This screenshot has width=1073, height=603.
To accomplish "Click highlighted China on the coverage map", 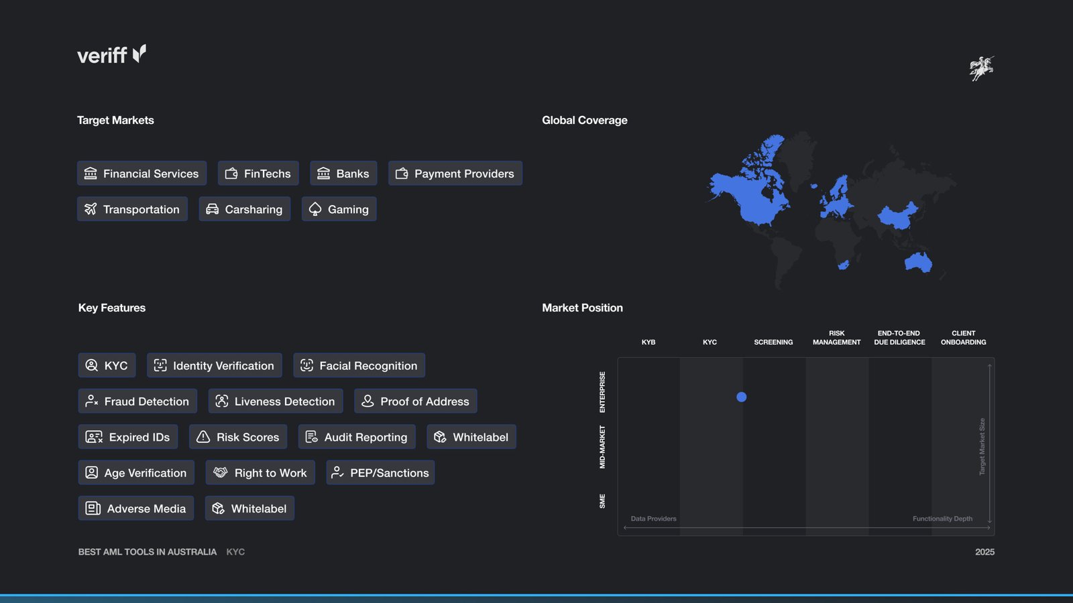I will [897, 216].
